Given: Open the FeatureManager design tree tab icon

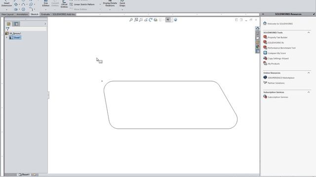Looking at the screenshot, I should (8, 24).
